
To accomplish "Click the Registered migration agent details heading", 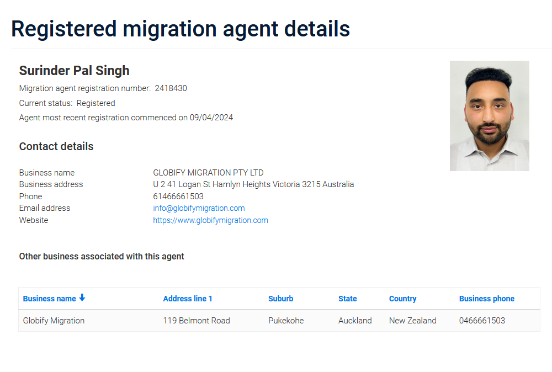I will pos(181,29).
